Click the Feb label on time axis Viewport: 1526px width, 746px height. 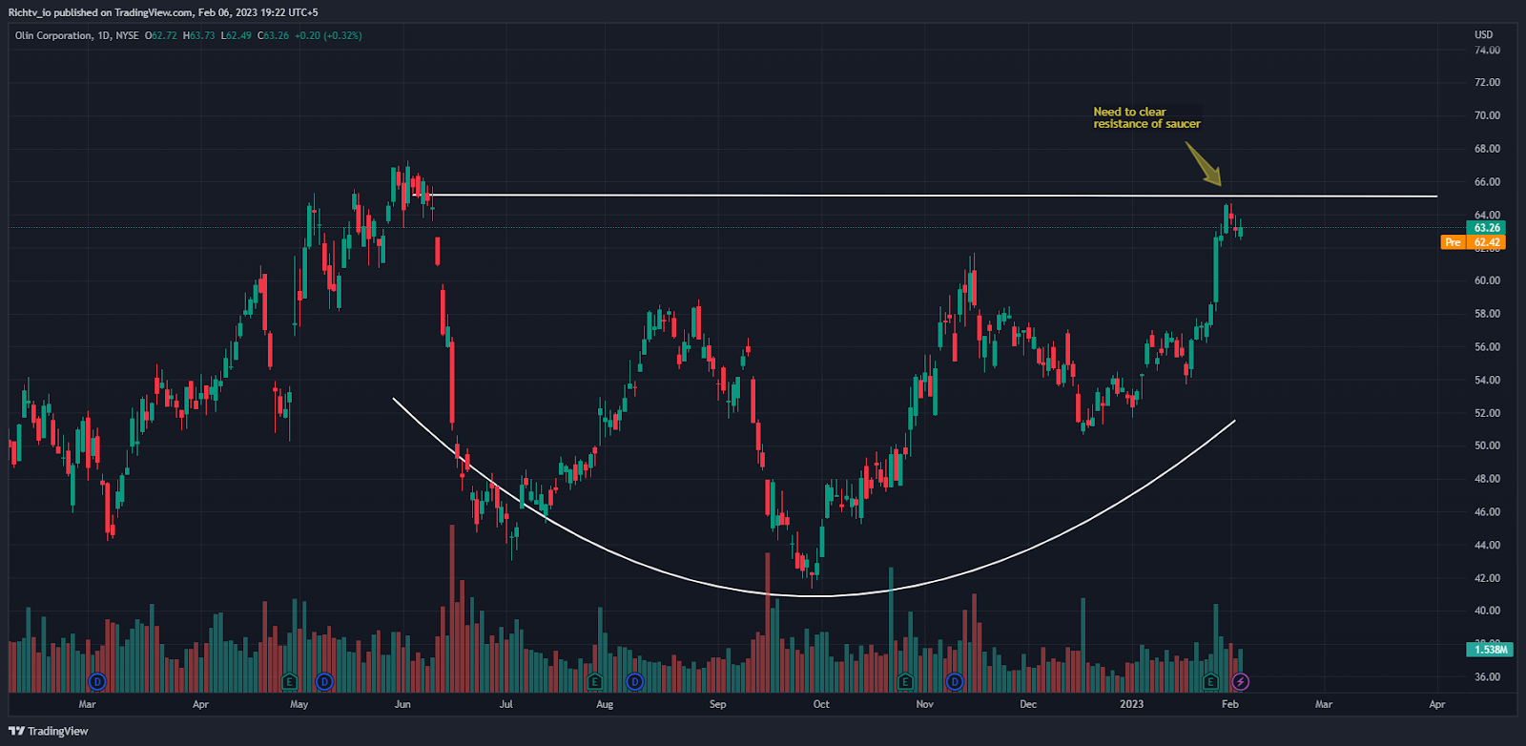(1230, 704)
